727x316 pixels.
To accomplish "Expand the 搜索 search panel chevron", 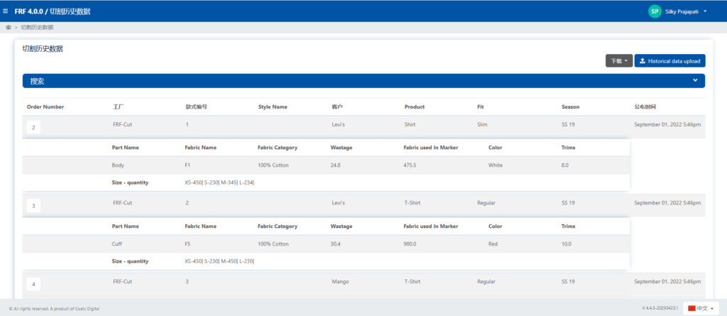I will (x=695, y=81).
